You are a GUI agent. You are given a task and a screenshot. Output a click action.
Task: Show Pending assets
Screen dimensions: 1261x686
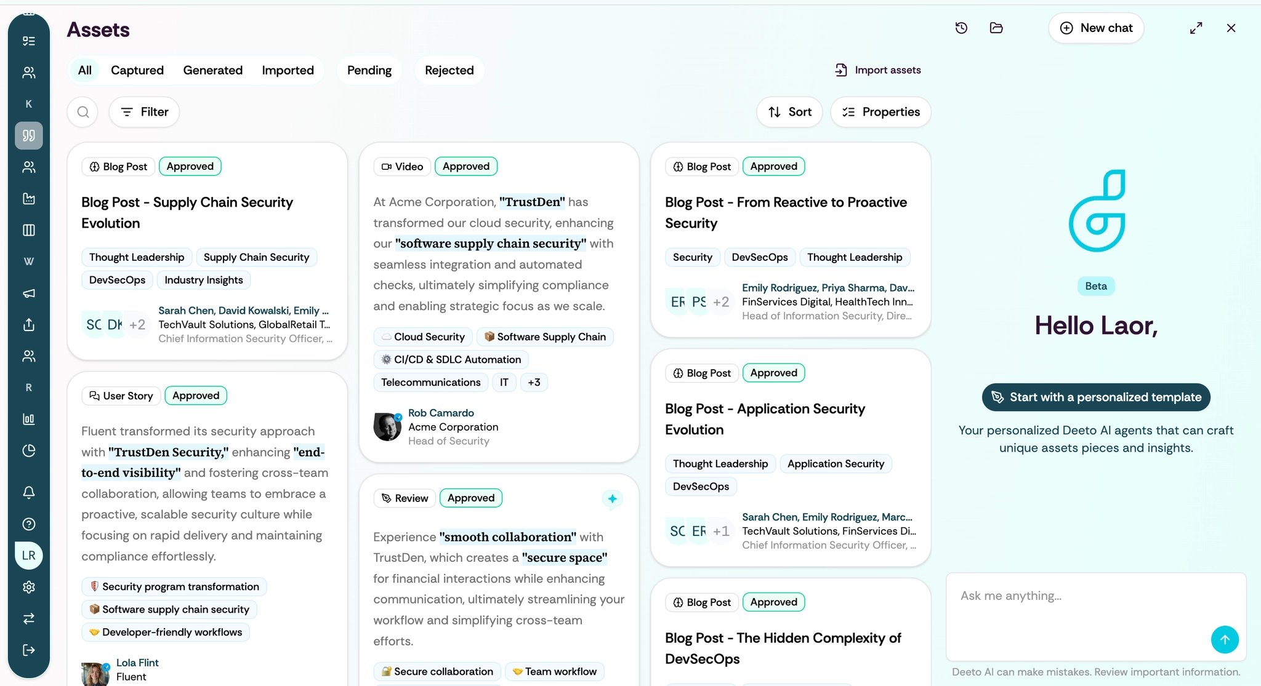[x=369, y=70]
